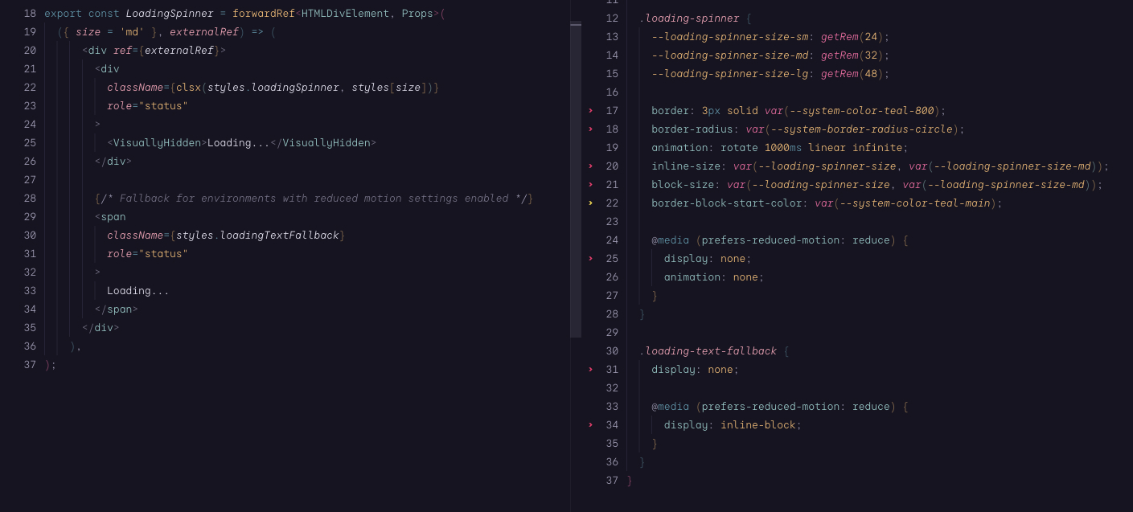Click the opening VisuallyHidden tag
The height and width of the screenshot is (512, 1133).
[x=157, y=142]
